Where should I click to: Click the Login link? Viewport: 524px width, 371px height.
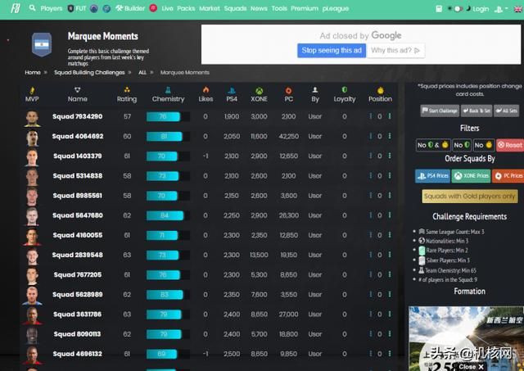point(481,9)
